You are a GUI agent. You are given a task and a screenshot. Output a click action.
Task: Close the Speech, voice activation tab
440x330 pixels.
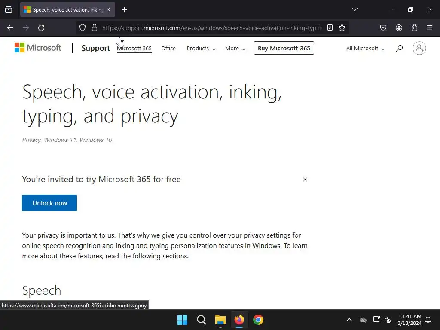108,9
